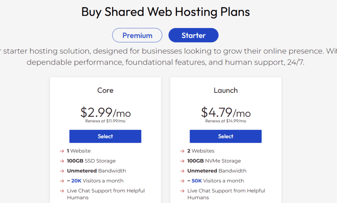The height and width of the screenshot is (203, 337).
Task: Click the Launch plan Unmetered Bandwidth arrow
Action: tap(182, 171)
